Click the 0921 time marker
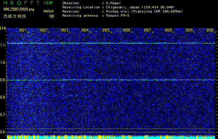 point(23,30)
